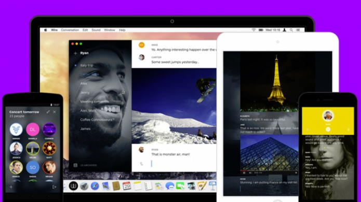Open Ryan's profile name in Wire sidebar
The height and width of the screenshot is (202, 361).
(85, 53)
